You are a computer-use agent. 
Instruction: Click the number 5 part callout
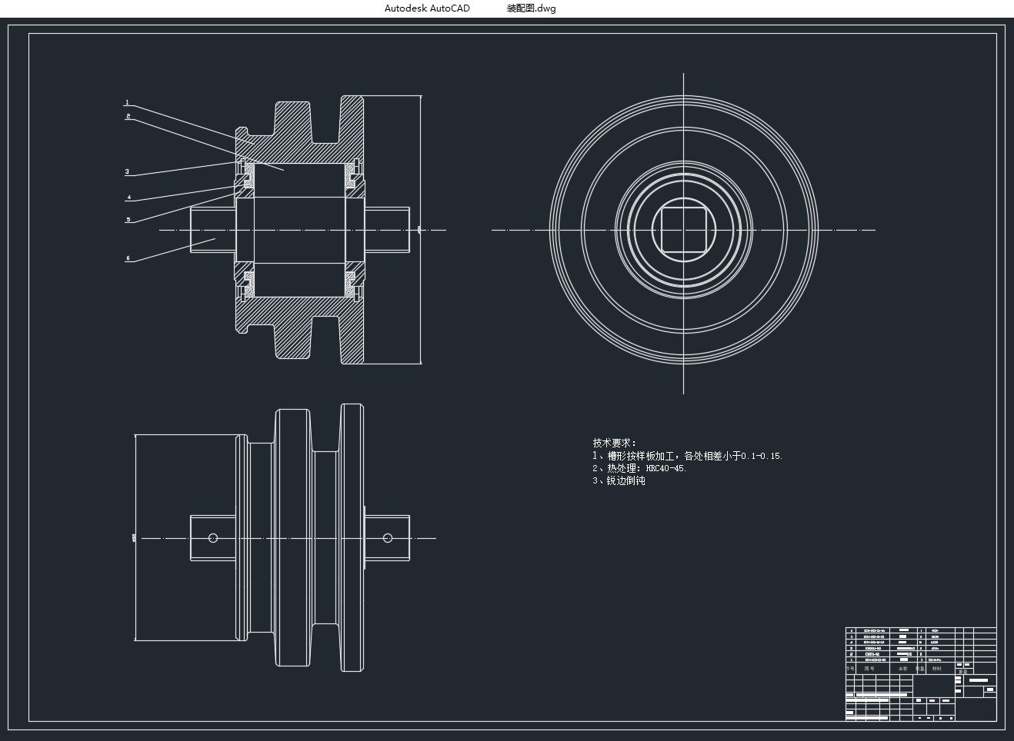[x=128, y=220]
